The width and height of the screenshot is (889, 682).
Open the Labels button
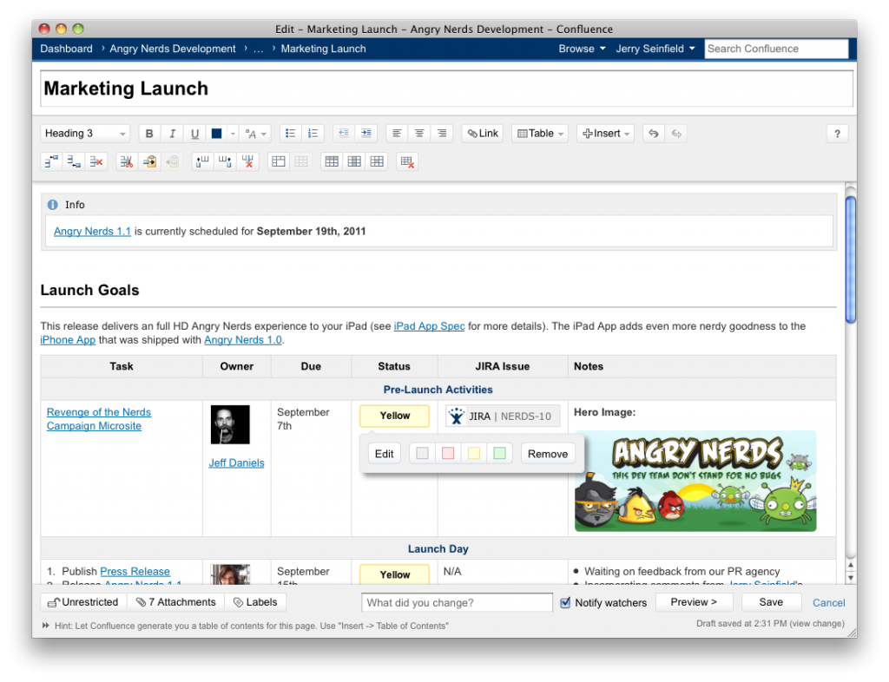coord(255,602)
